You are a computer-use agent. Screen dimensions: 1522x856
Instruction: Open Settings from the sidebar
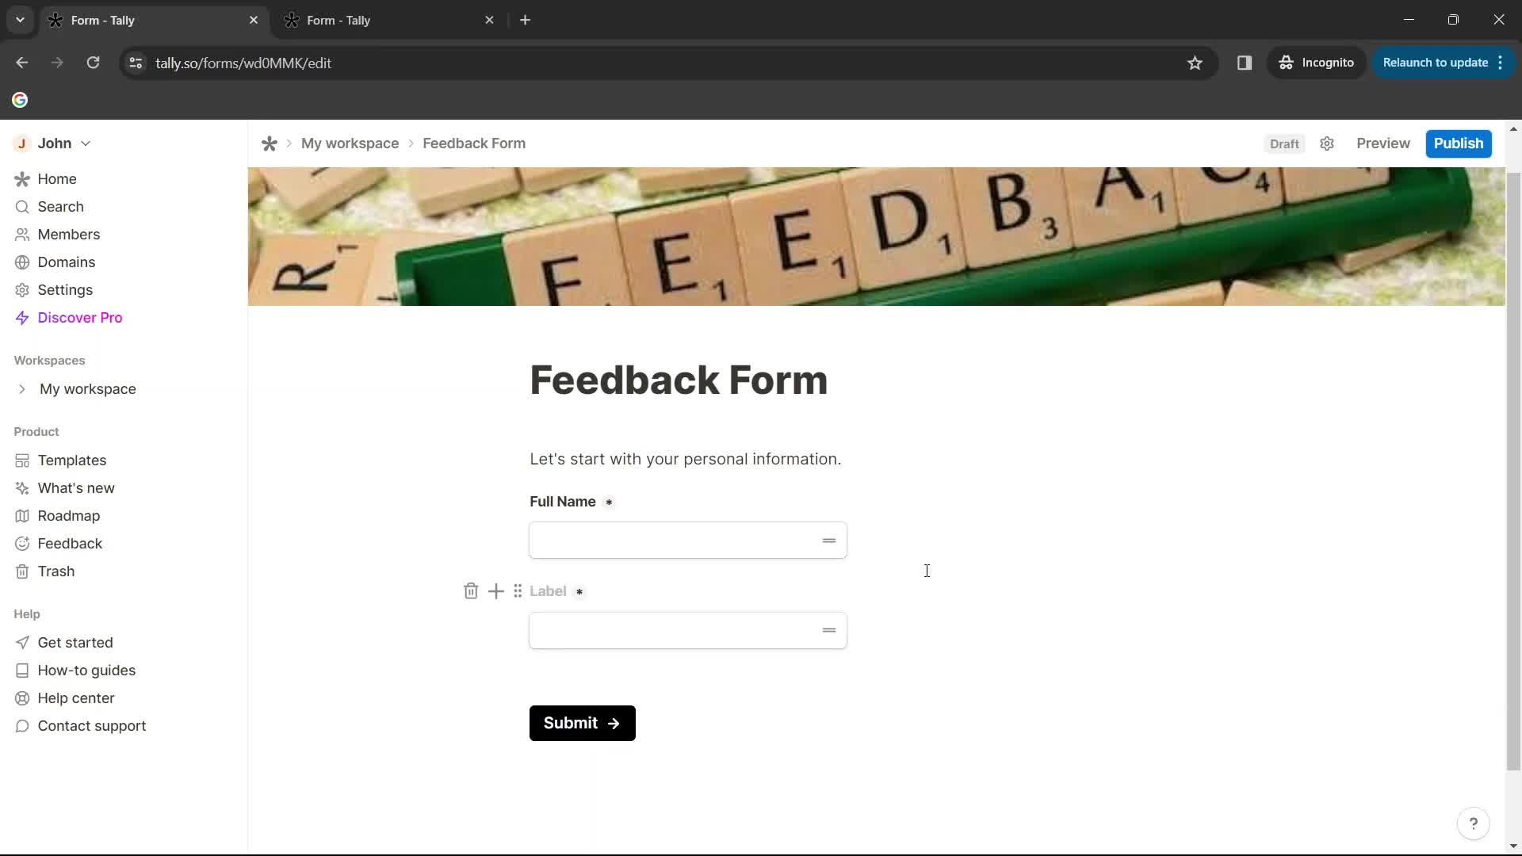65,289
